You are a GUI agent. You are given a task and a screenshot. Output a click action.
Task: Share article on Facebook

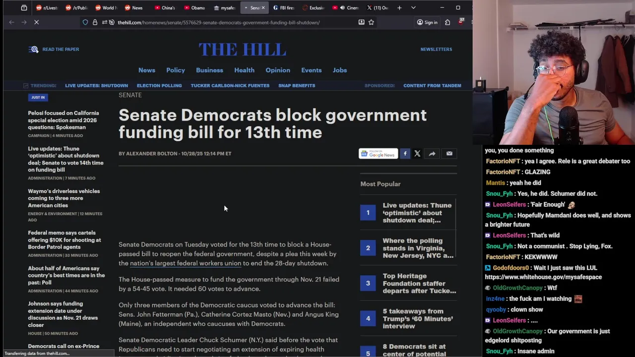point(405,154)
